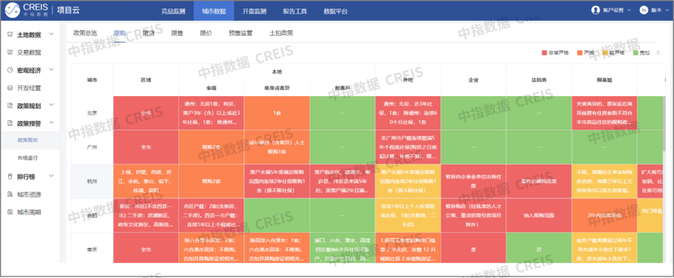Open 交易数据 in the sidebar

30,53
